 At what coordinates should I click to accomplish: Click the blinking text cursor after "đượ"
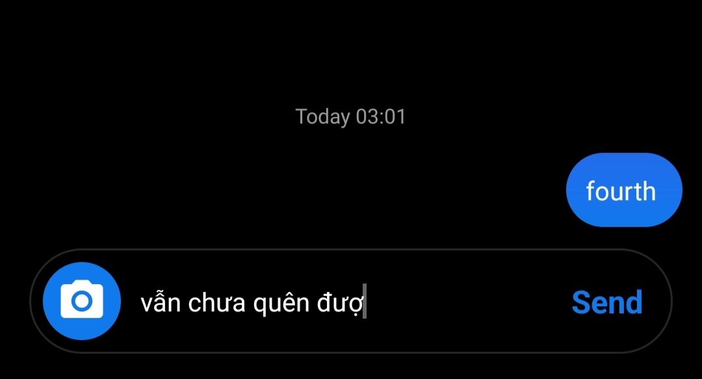point(365,301)
